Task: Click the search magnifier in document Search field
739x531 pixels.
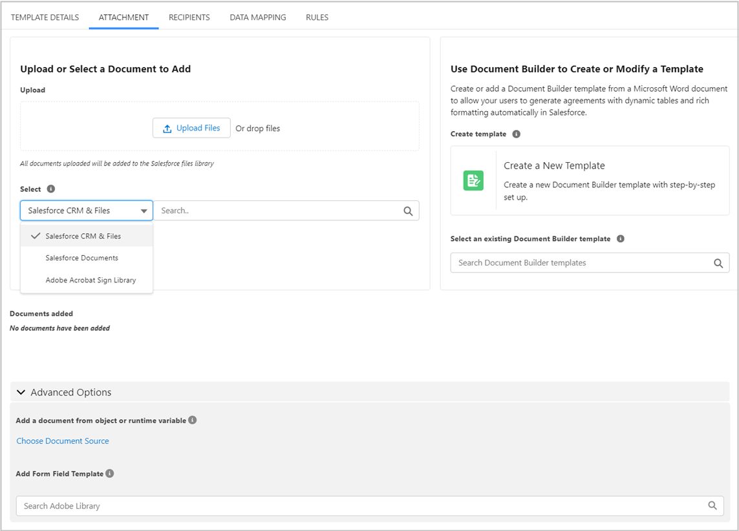Action: pos(408,211)
